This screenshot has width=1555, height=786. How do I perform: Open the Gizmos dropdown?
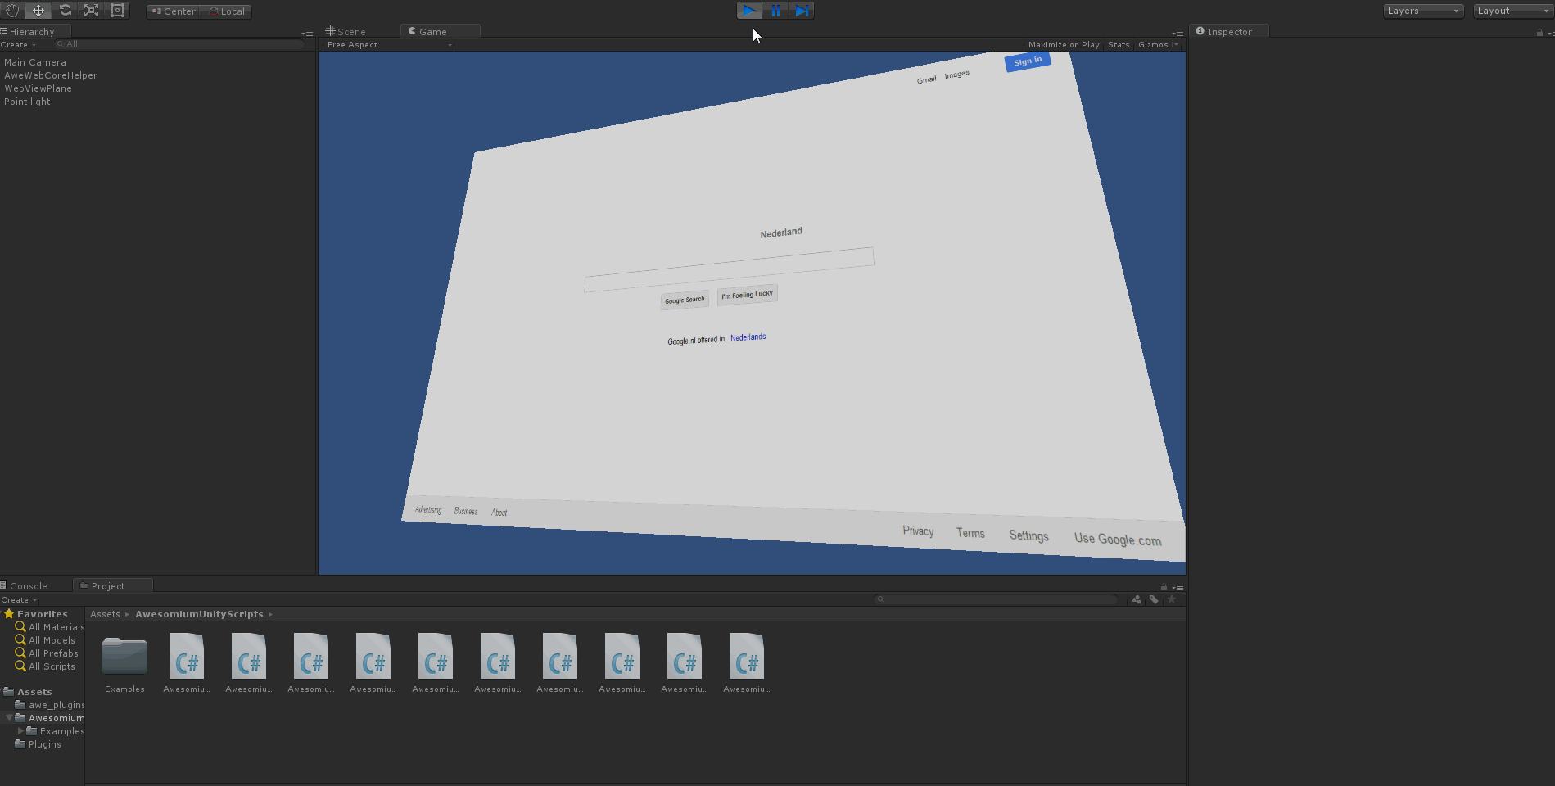point(1157,45)
